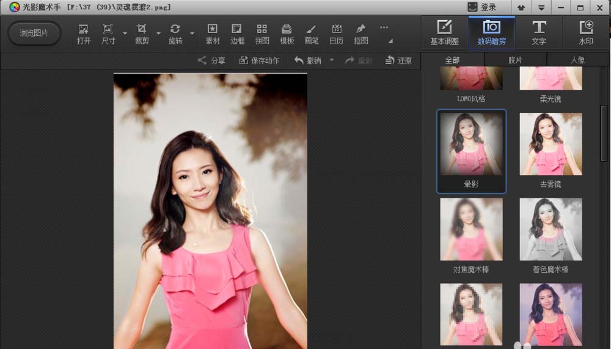
Task: Click the 登录 login button
Action: coord(483,7)
